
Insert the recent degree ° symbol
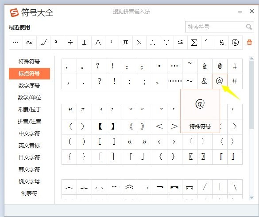(x=208, y=43)
